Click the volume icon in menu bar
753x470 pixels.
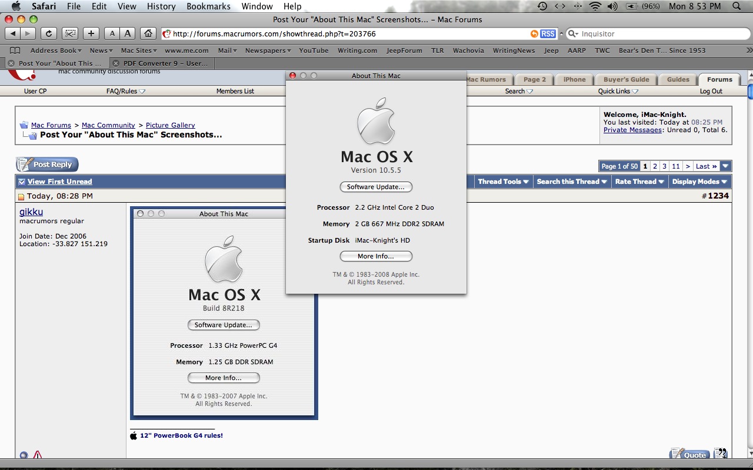pyautogui.click(x=612, y=6)
